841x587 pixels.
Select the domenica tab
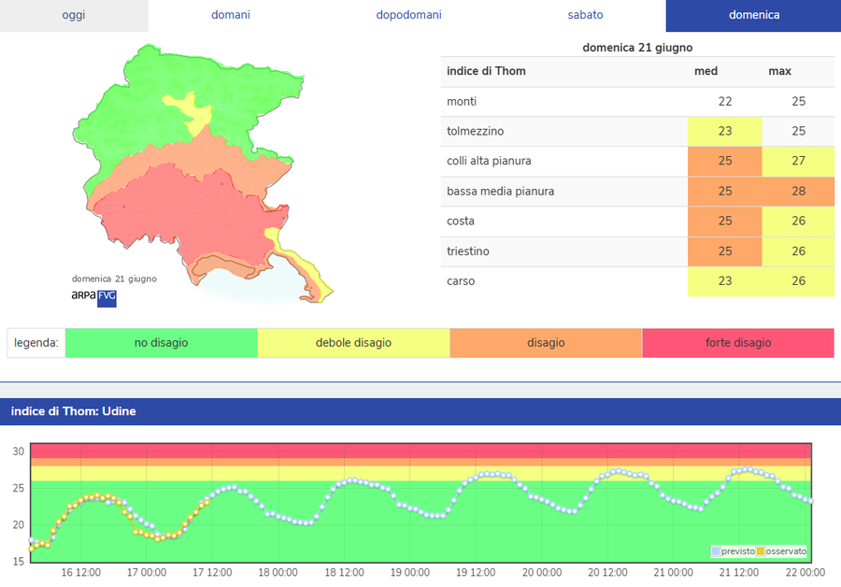[x=753, y=15]
